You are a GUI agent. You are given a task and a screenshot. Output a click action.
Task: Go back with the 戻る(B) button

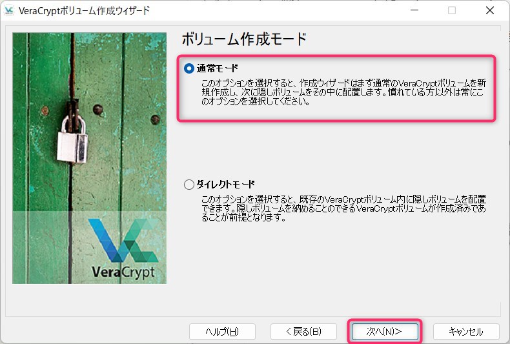pyautogui.click(x=303, y=331)
